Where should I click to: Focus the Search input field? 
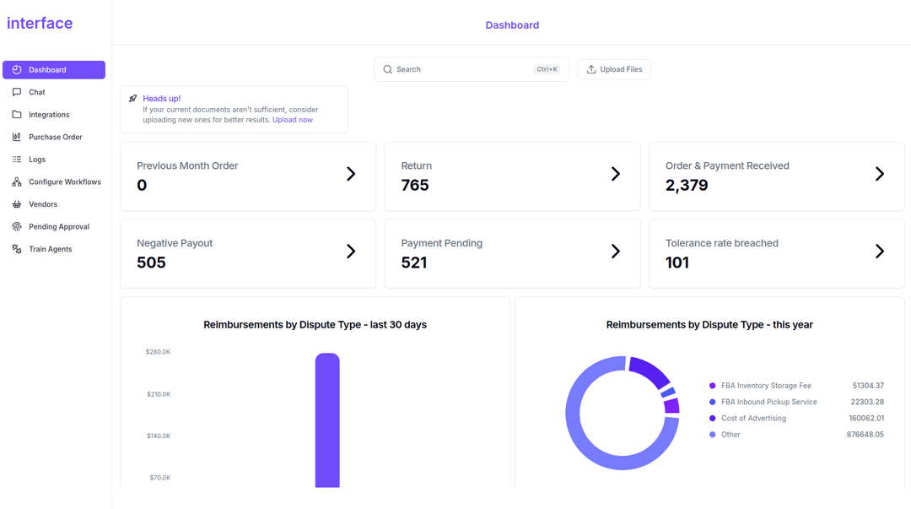pos(472,69)
